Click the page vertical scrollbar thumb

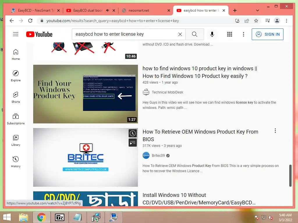pyautogui.click(x=290, y=176)
